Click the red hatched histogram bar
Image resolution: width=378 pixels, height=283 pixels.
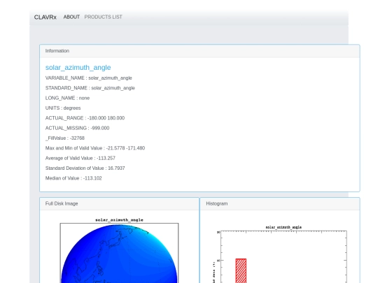[x=241, y=270]
